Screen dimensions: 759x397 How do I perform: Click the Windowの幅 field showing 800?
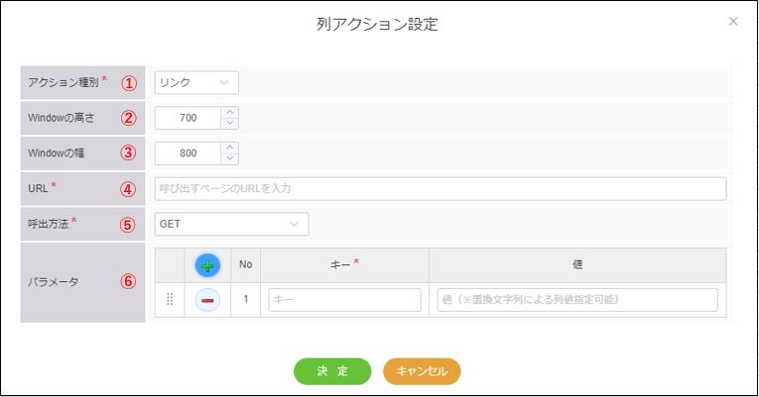189,153
